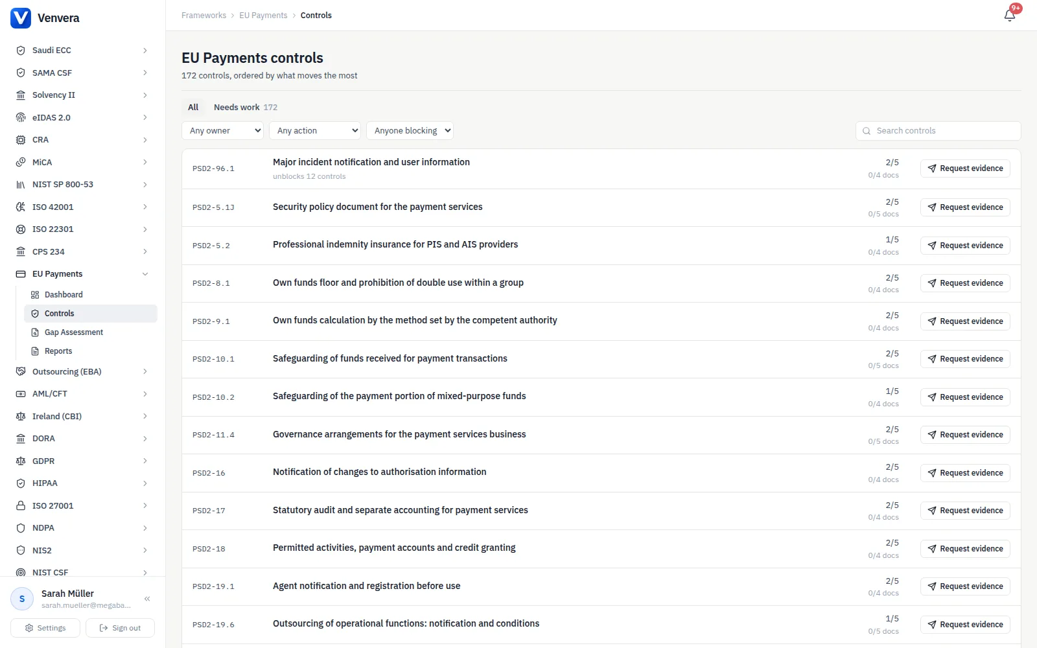Click Sarah Müller's avatar
The image size is (1037, 648).
point(22,599)
